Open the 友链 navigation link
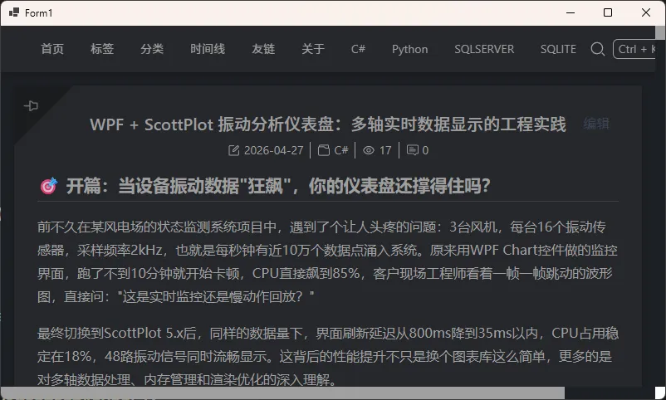This screenshot has height=400, width=666. point(263,49)
